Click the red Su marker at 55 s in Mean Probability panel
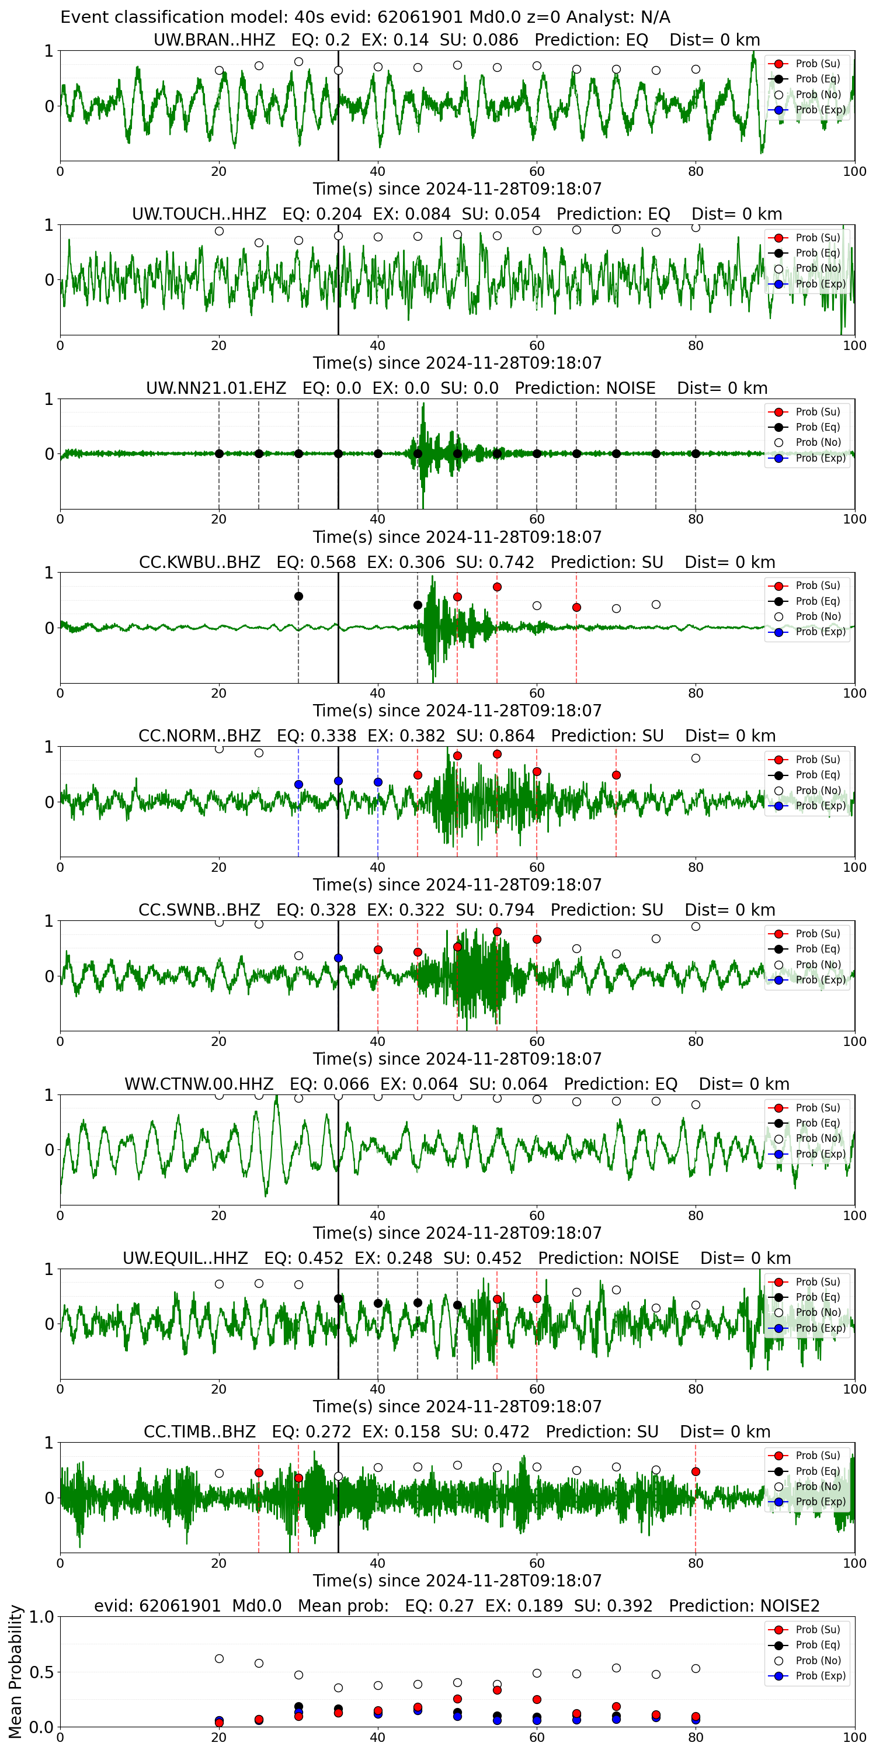 (x=497, y=1690)
